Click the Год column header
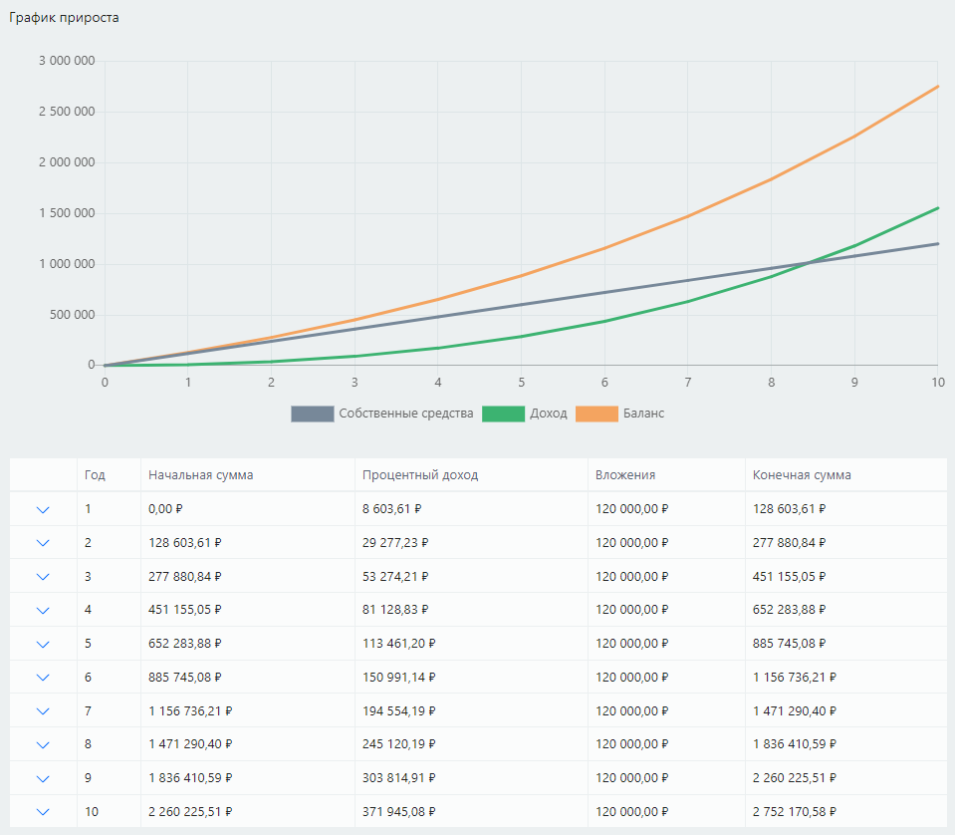Screen dimensions: 955x835 [x=95, y=474]
